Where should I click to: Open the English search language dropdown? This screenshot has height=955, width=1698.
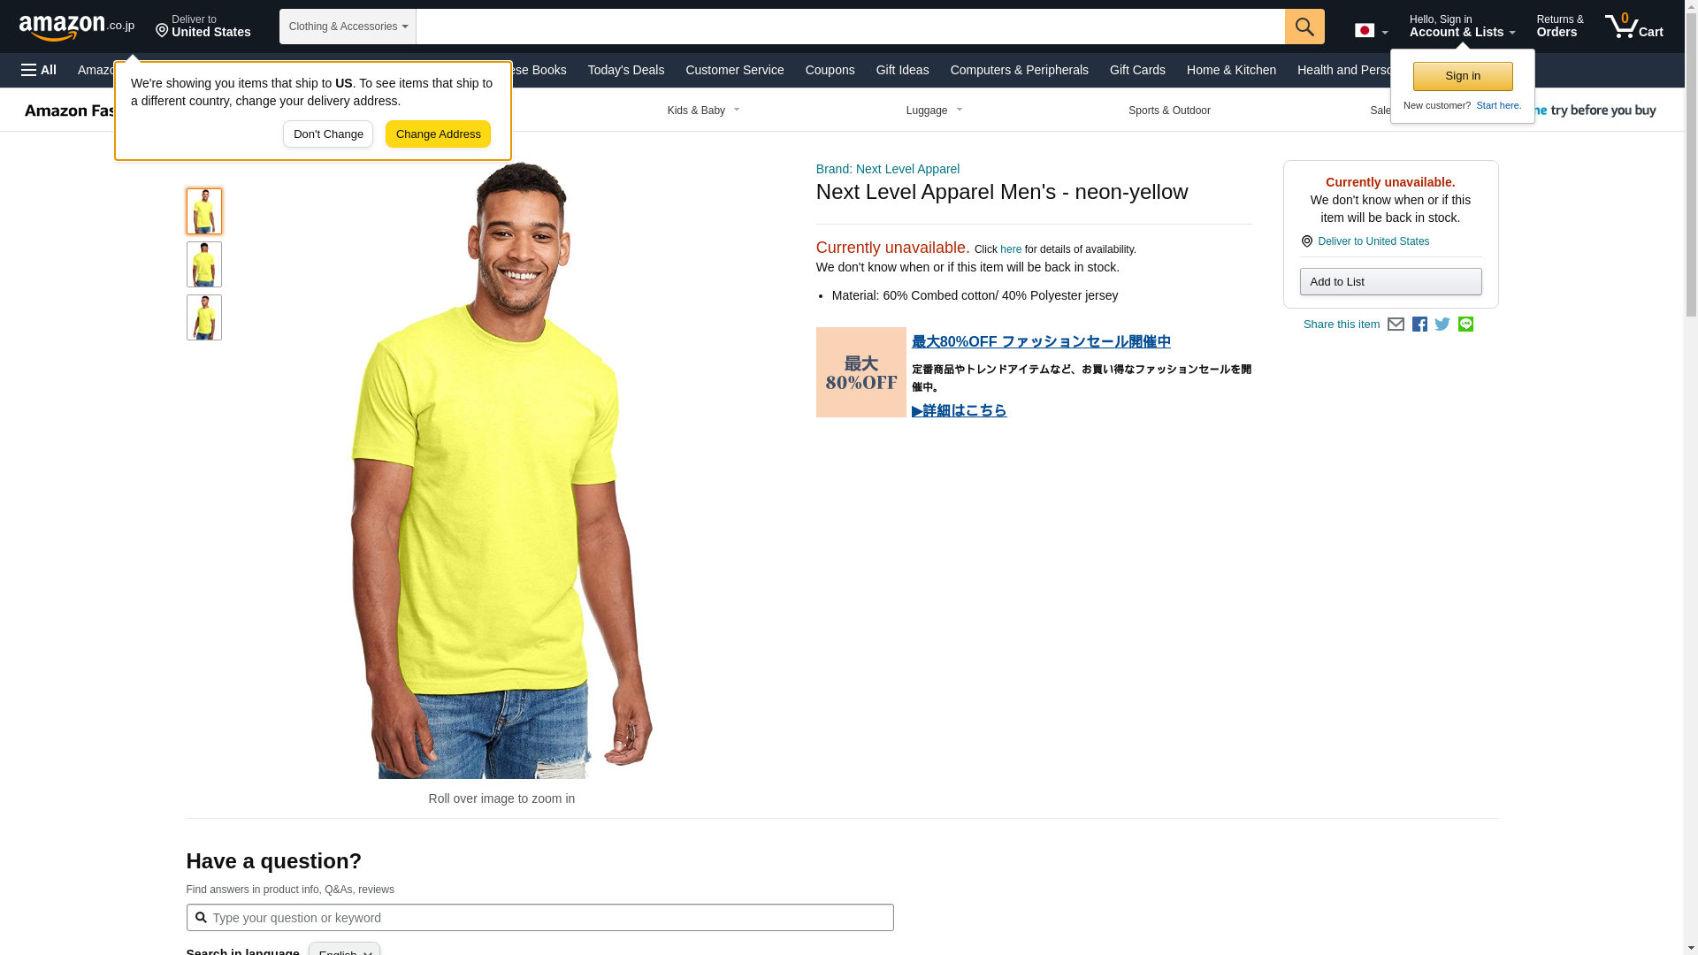click(x=344, y=949)
